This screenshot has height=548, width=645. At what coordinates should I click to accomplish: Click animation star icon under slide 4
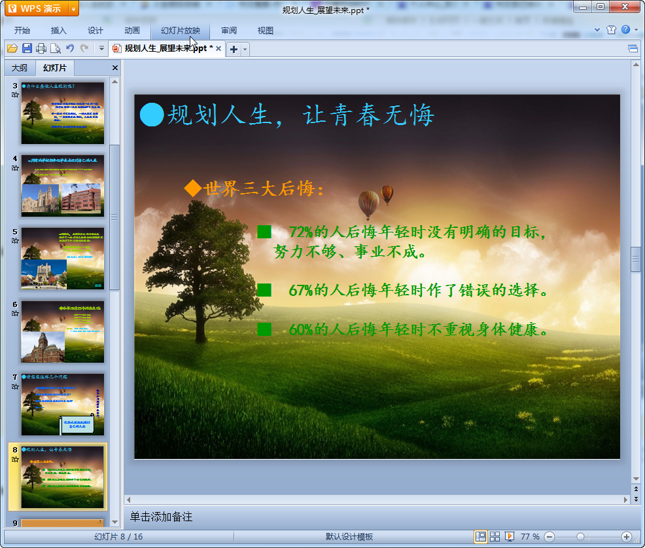15,168
